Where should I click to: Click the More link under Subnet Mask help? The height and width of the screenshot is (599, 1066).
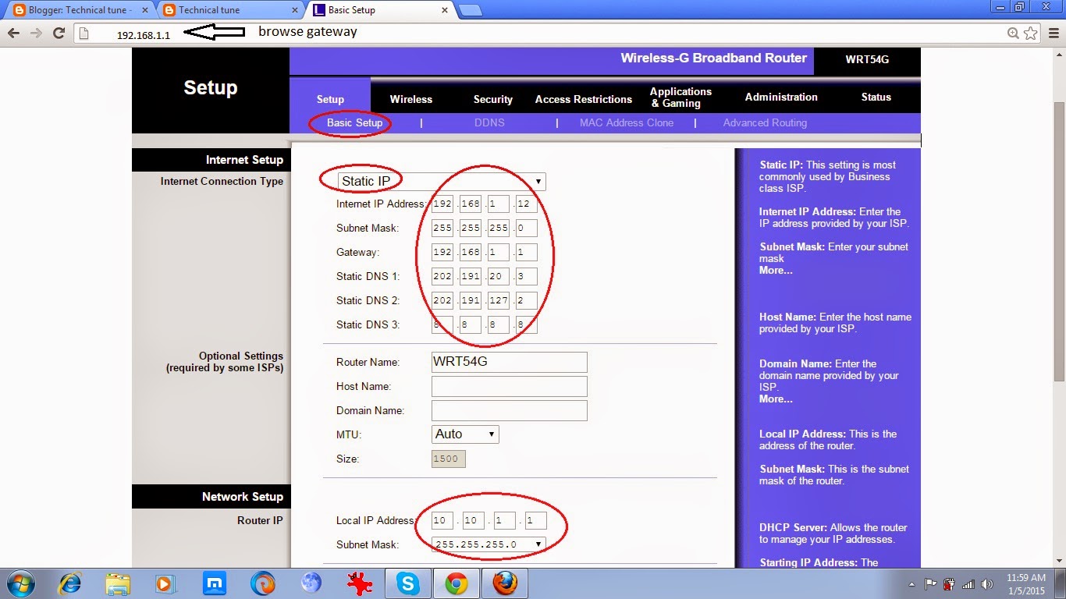coord(776,270)
